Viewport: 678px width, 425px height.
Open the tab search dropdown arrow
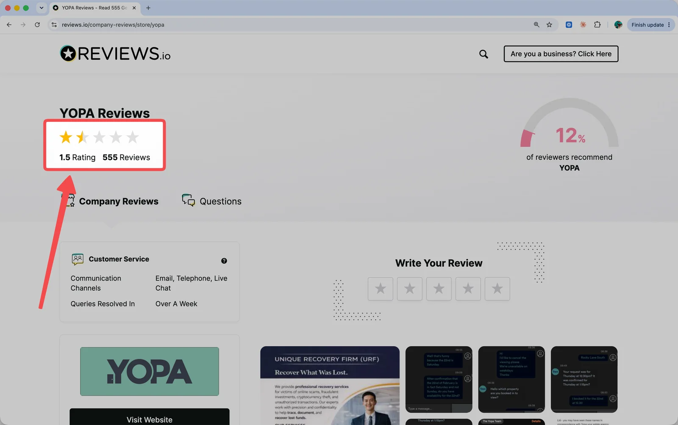(x=41, y=8)
